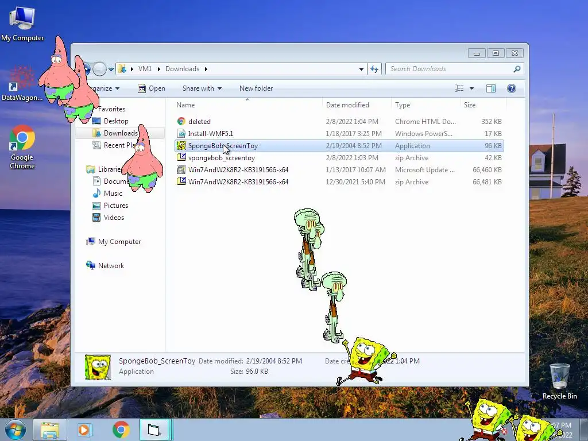Select the Win7AndW2K8R2-KB3191566-x64 Microsoft Update file
Screen dimensions: 588x441
point(238,170)
